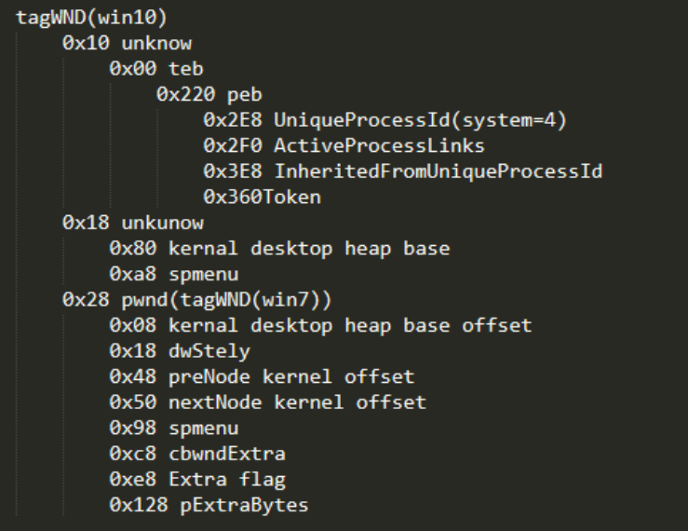The image size is (688, 531).
Task: Click the 0x28 pwnd(tagWND(win7)) line
Action: coord(197,300)
